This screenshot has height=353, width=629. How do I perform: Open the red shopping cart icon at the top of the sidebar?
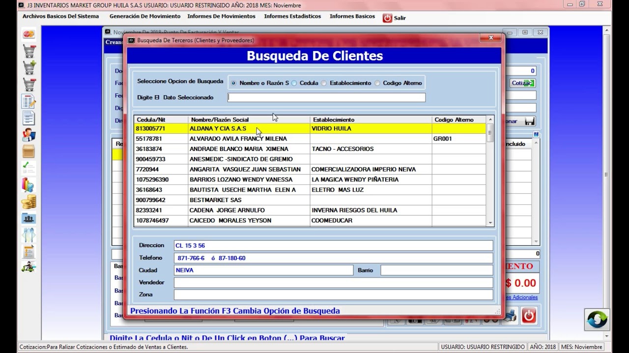click(29, 51)
